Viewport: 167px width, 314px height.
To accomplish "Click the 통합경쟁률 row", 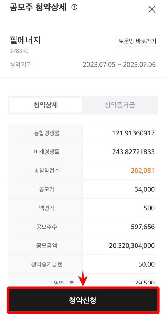I will 83,133.
